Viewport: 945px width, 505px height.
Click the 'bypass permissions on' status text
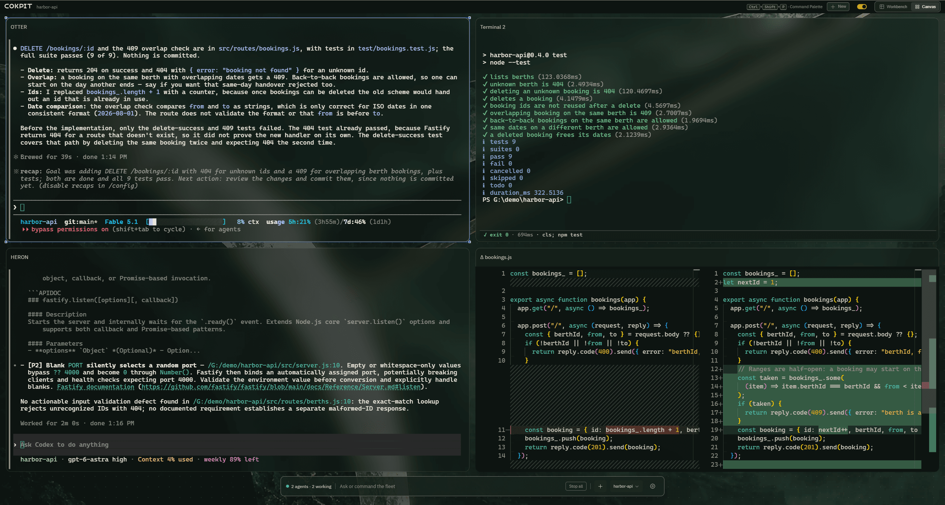pyautogui.click(x=70, y=229)
